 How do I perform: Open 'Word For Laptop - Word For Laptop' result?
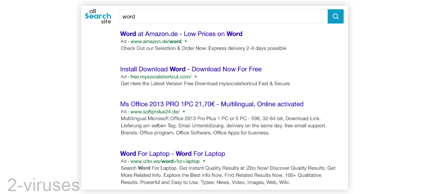coord(173,154)
